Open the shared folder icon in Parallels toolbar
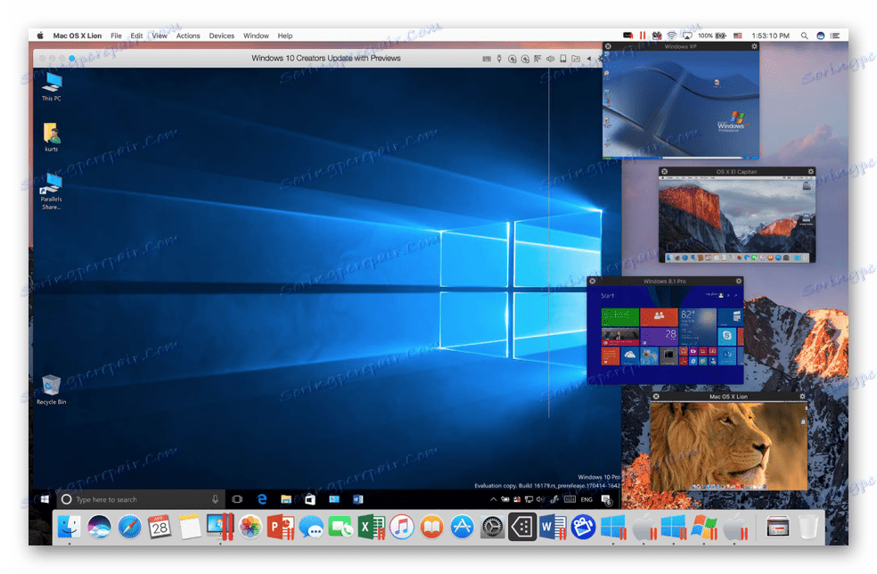The width and height of the screenshot is (877, 574). (x=576, y=58)
